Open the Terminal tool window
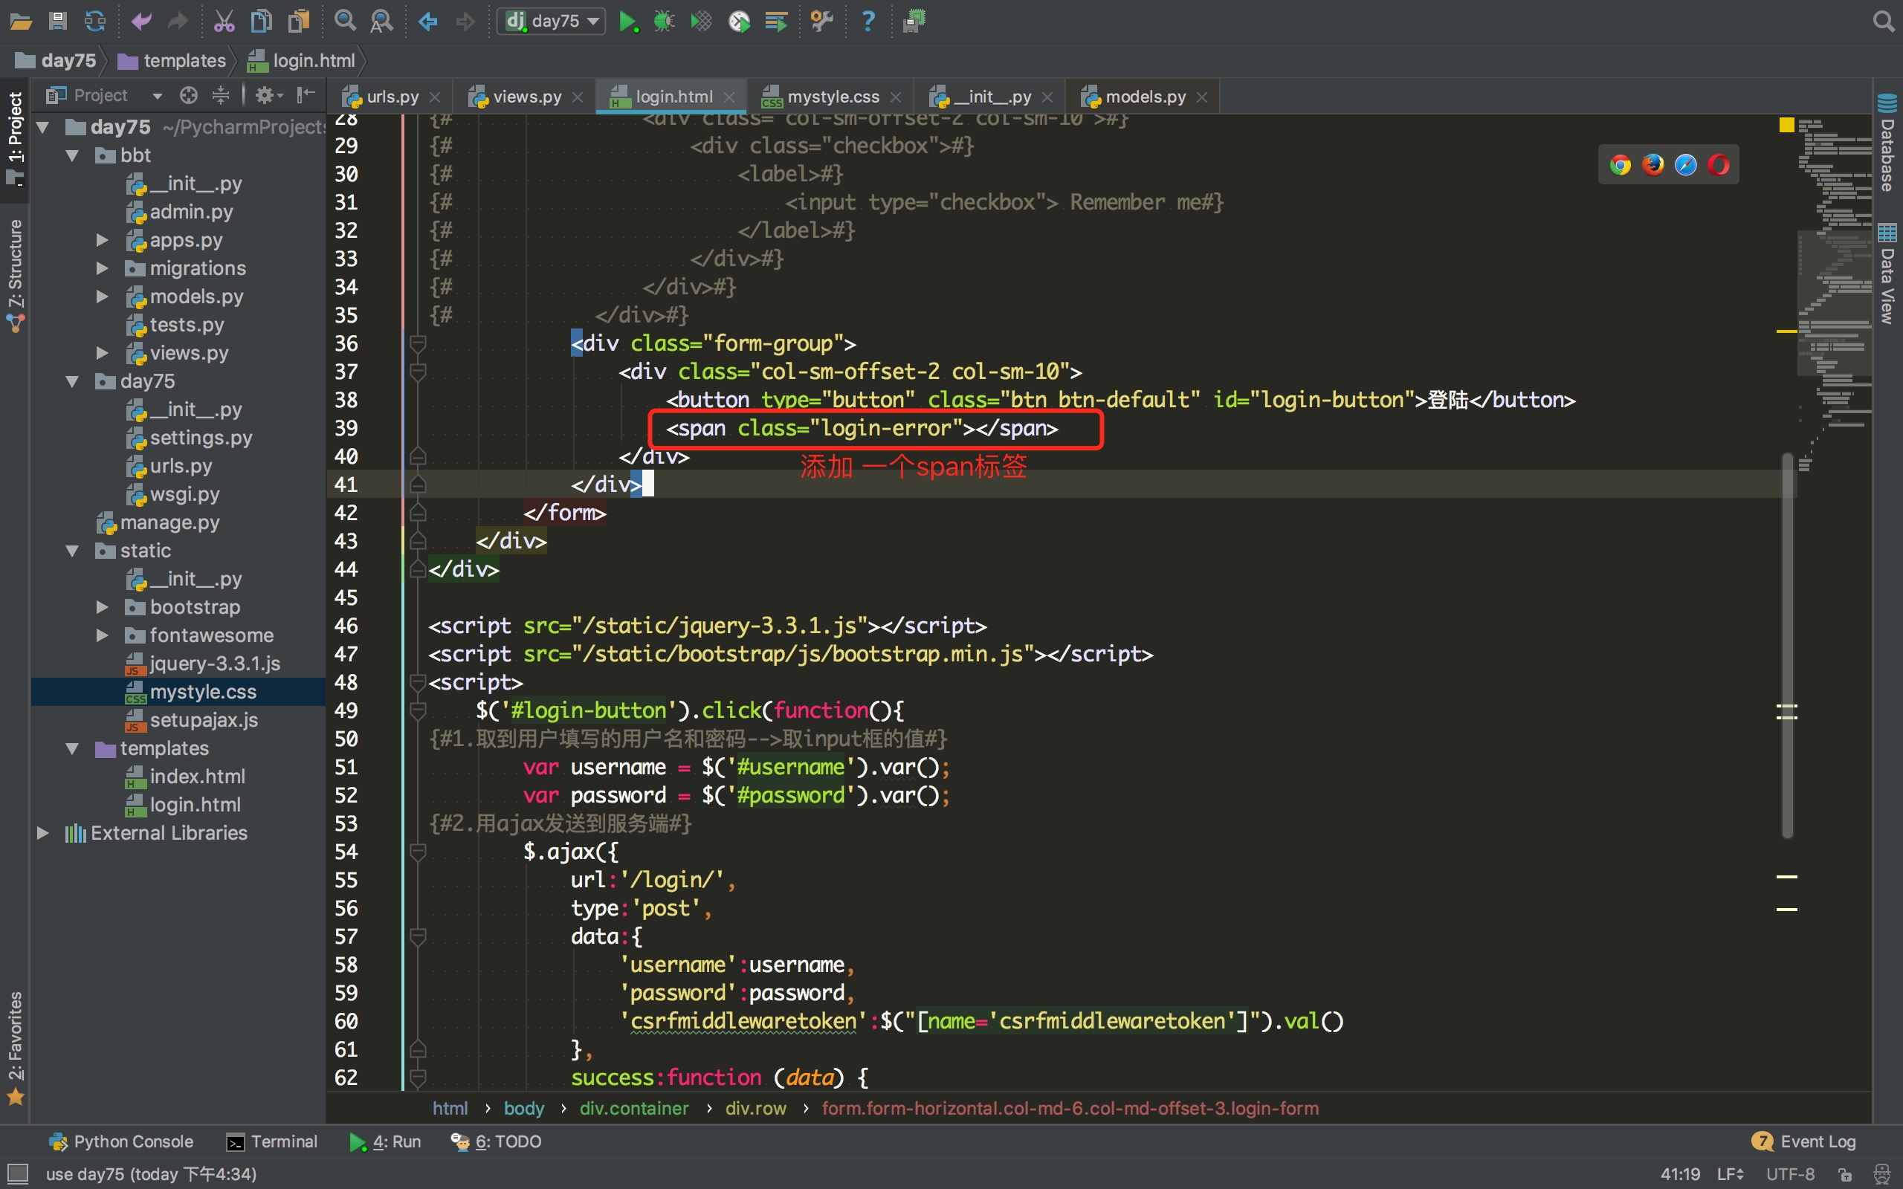The height and width of the screenshot is (1189, 1903). 272,1141
